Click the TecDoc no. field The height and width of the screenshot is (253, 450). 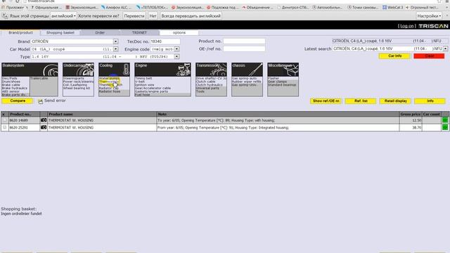coord(165,41)
